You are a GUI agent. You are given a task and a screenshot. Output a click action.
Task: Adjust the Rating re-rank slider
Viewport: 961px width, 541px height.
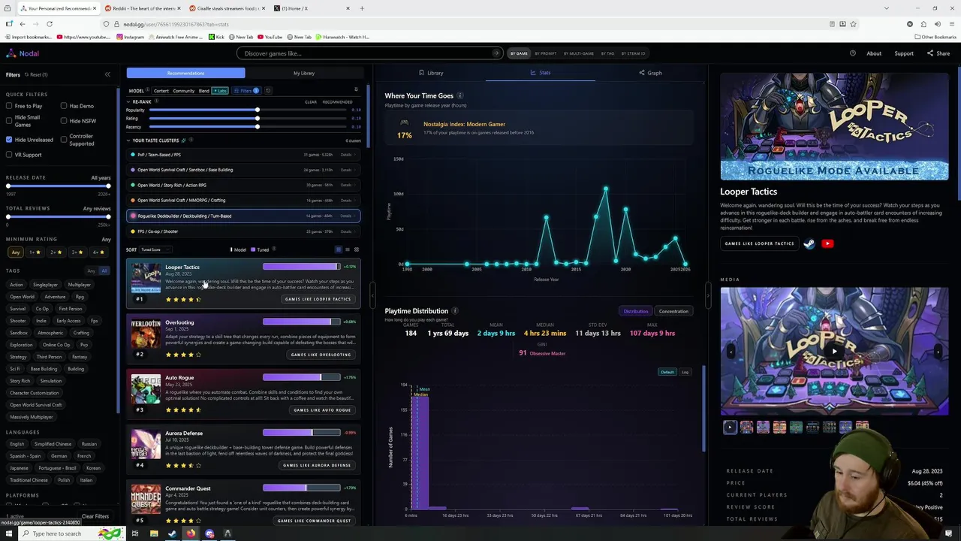click(x=249, y=118)
